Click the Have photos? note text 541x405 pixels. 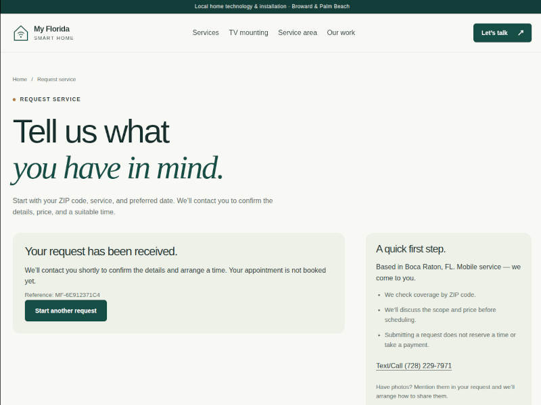tap(445, 391)
